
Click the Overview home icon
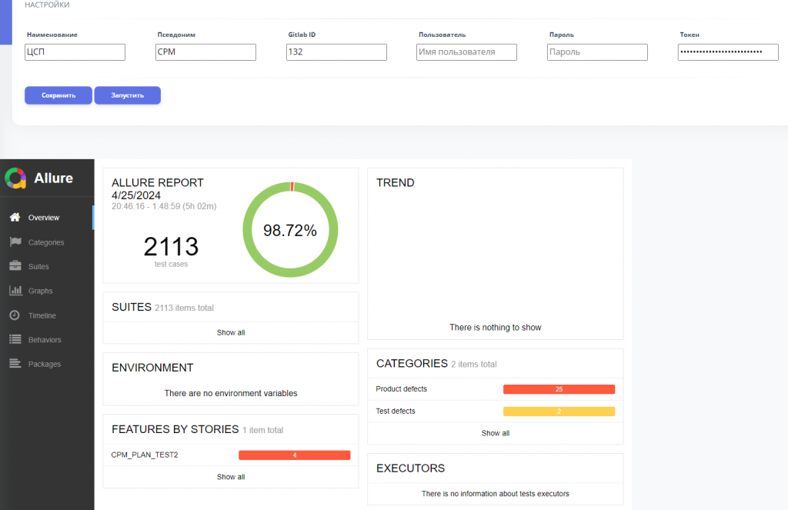(x=15, y=217)
